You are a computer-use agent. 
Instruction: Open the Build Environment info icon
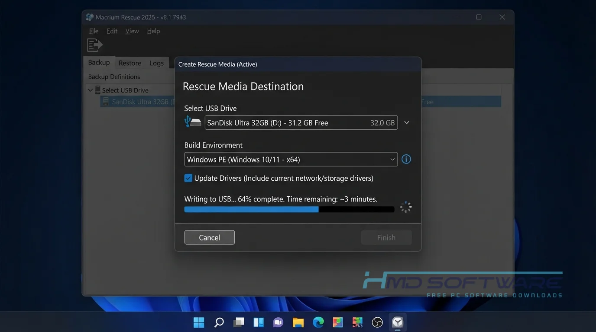[406, 159]
